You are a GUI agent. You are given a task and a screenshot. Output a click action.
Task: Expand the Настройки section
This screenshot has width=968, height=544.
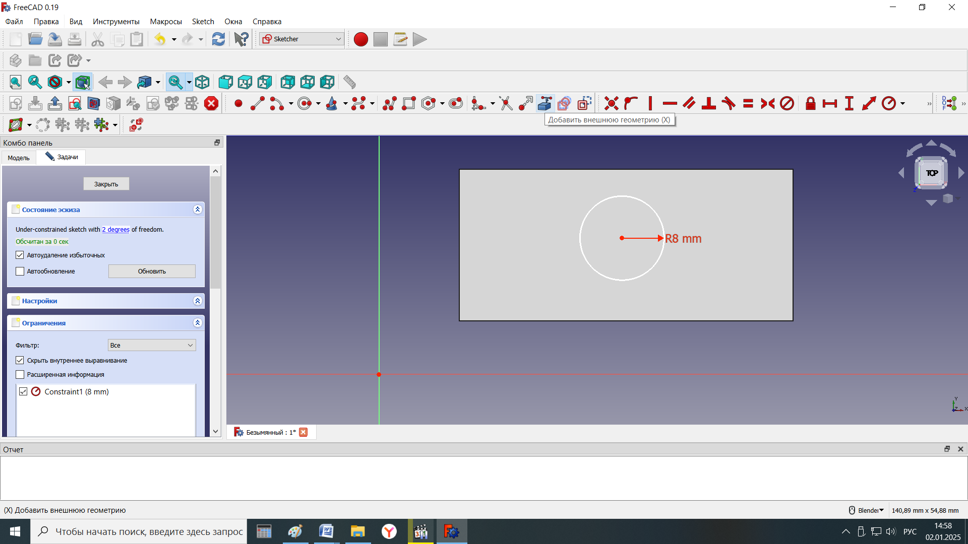(198, 301)
